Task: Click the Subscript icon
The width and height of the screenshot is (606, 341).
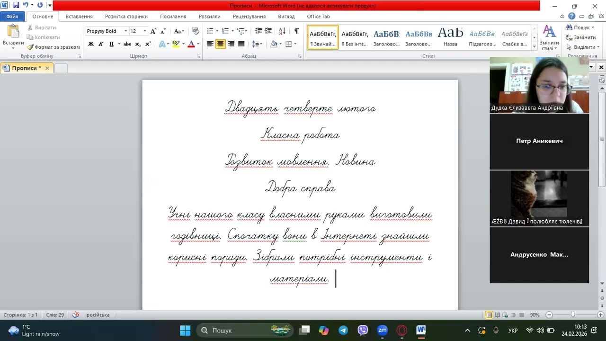Action: click(138, 44)
